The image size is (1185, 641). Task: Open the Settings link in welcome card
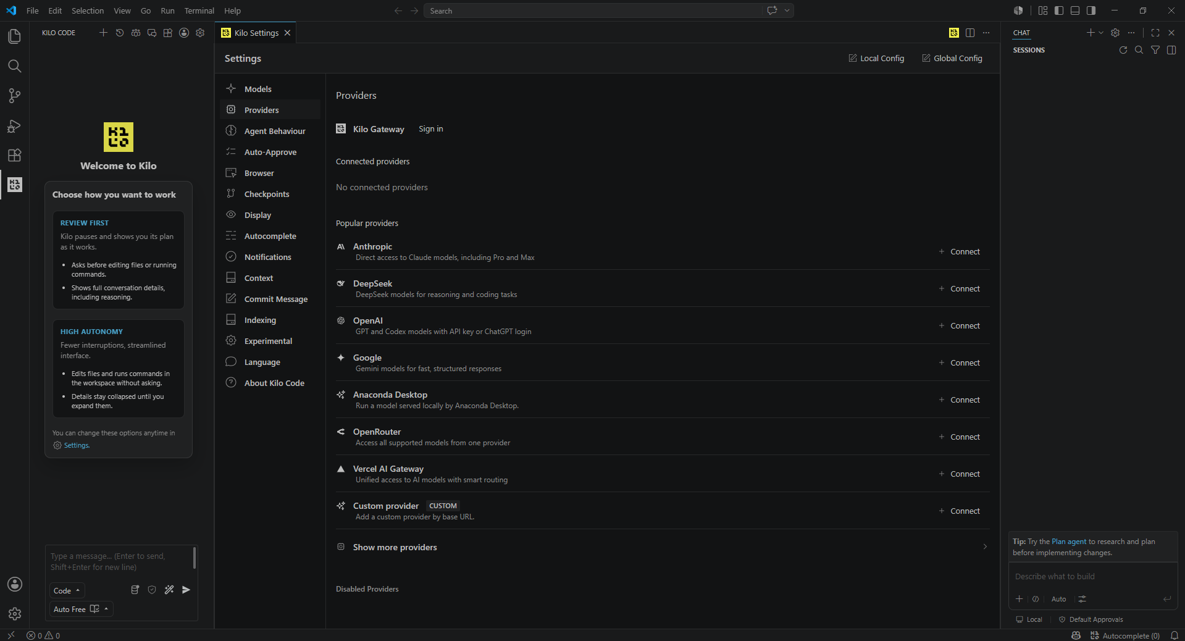click(77, 445)
